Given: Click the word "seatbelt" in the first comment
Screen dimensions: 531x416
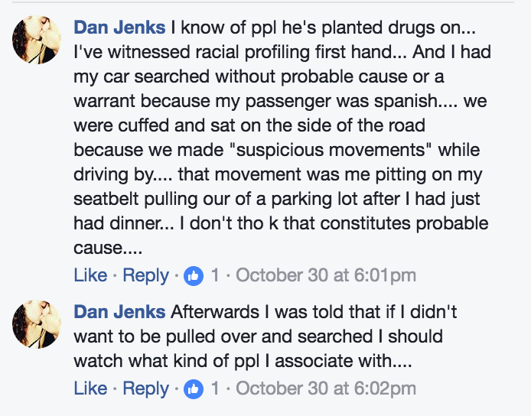Looking at the screenshot, I should point(110,200).
